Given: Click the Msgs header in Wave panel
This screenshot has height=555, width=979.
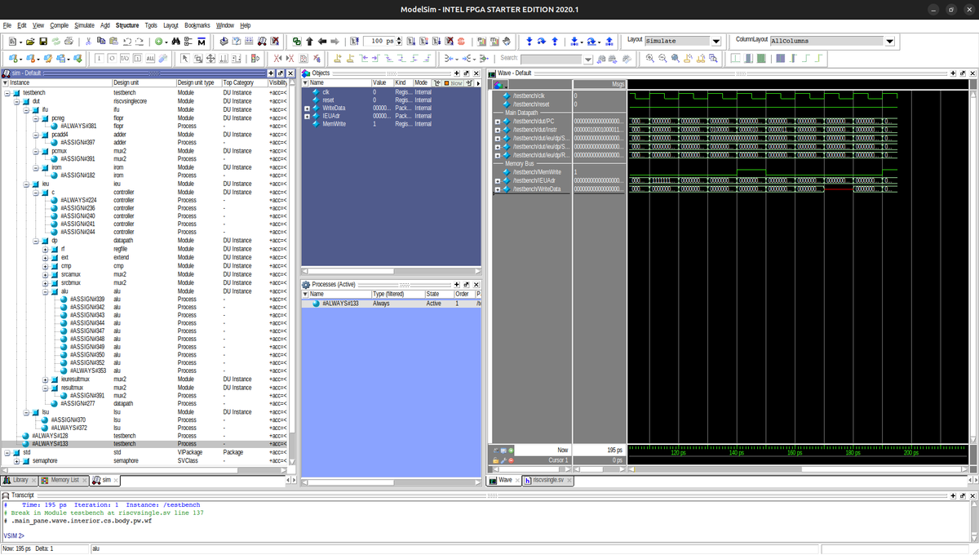Looking at the screenshot, I should 600,84.
